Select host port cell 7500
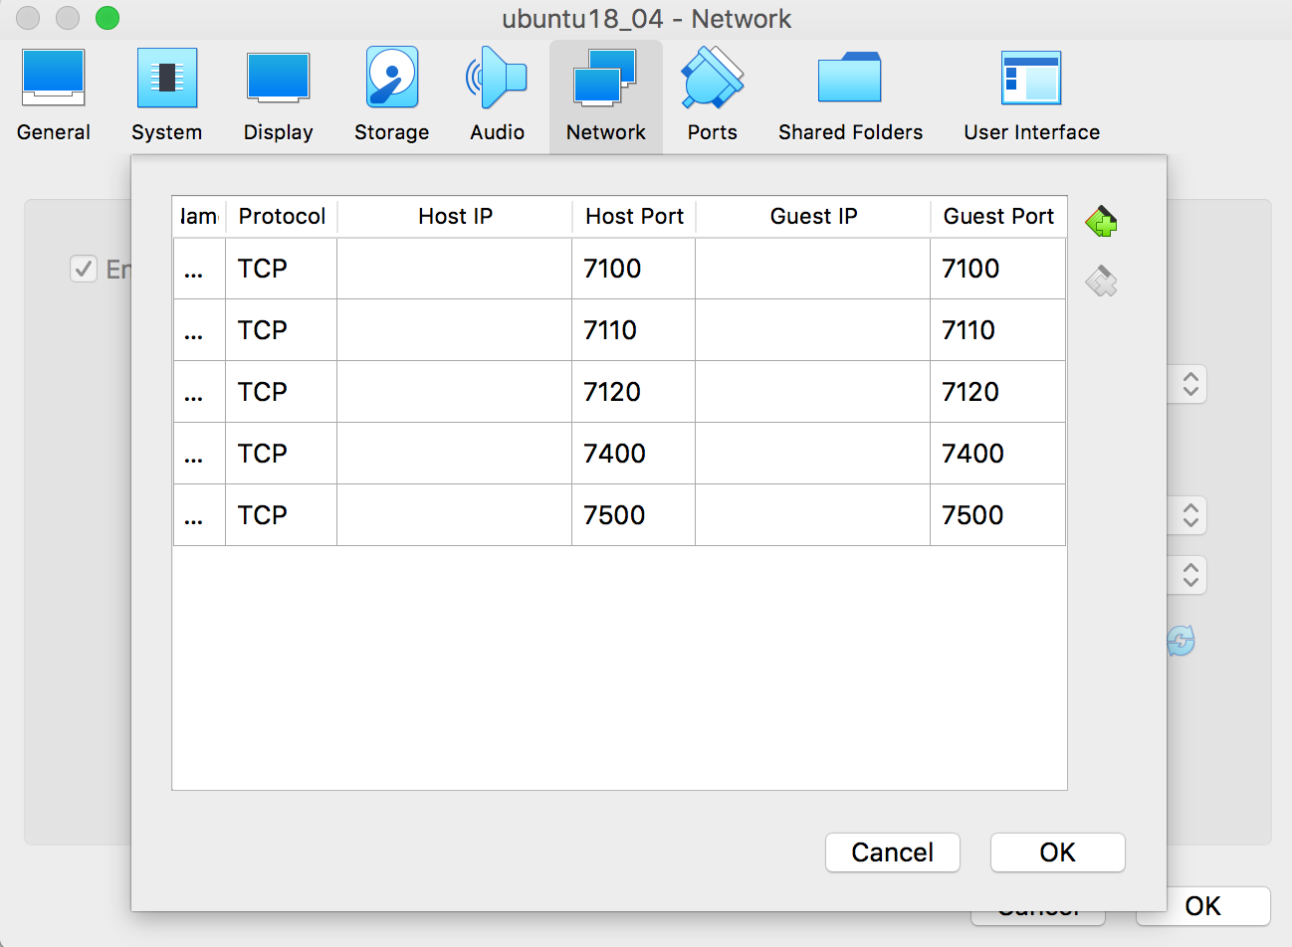The height and width of the screenshot is (947, 1292). click(x=633, y=515)
